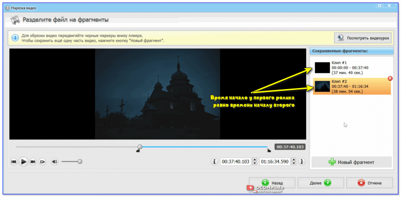Image resolution: width=401 pixels, height=197 pixels.
Task: Remove Клип #2 with red X icon
Action: click(390, 78)
